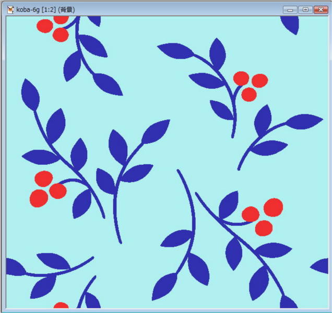Click the koba-6g window icon in title bar
This screenshot has height=313, width=332.
[10, 9]
